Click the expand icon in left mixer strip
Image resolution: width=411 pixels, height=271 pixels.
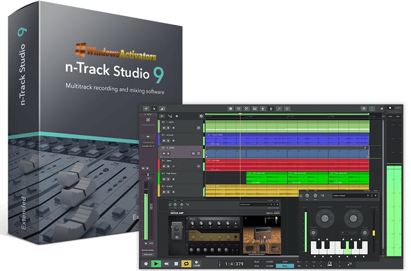pyautogui.click(x=148, y=120)
